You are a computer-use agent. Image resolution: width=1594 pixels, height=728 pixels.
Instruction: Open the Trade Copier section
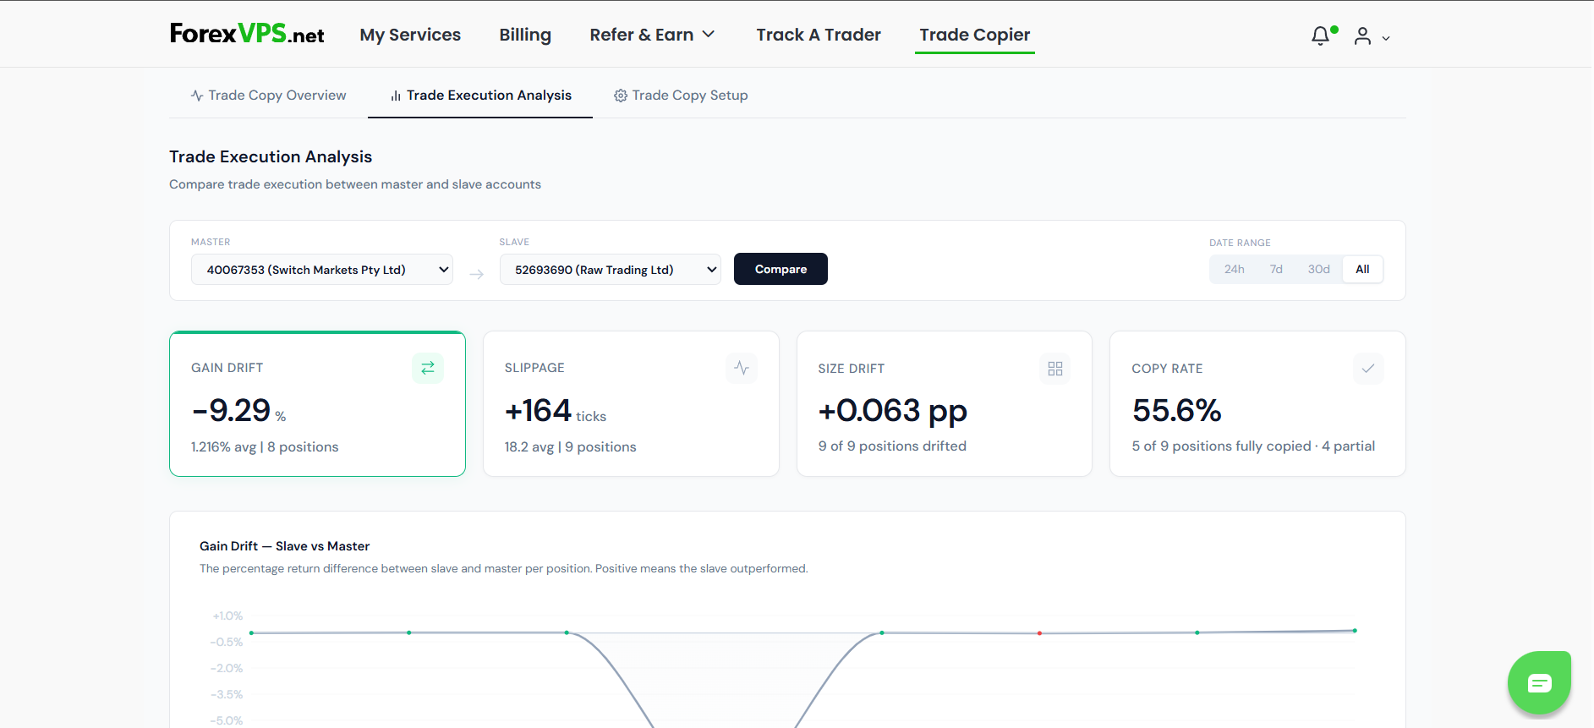[975, 35]
